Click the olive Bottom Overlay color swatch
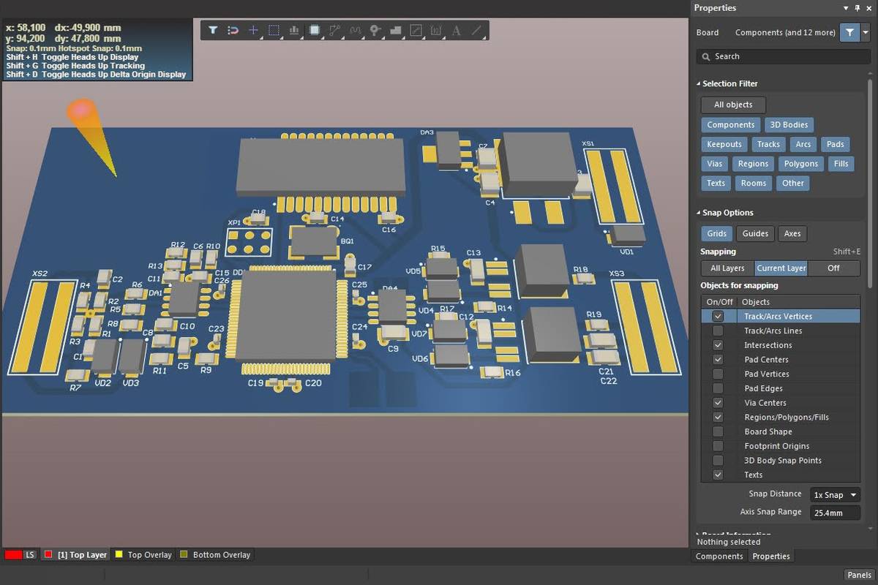Screen dimensions: 878x585 coord(184,555)
